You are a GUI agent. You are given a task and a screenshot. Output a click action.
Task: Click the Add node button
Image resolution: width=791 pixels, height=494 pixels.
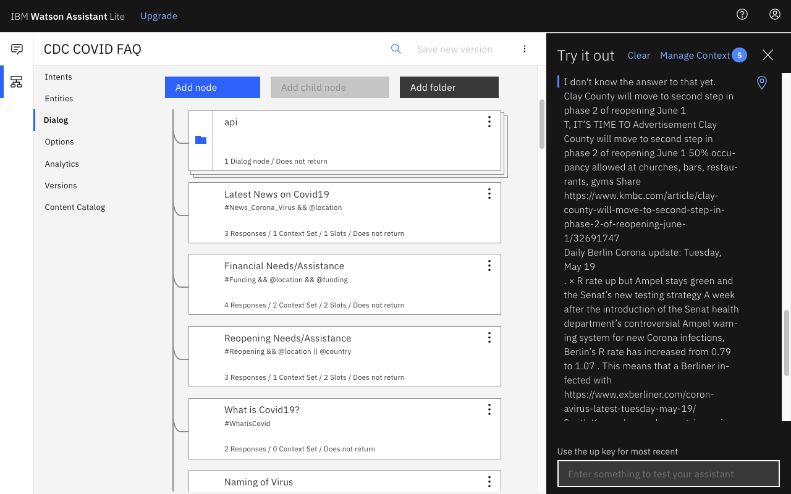point(213,87)
